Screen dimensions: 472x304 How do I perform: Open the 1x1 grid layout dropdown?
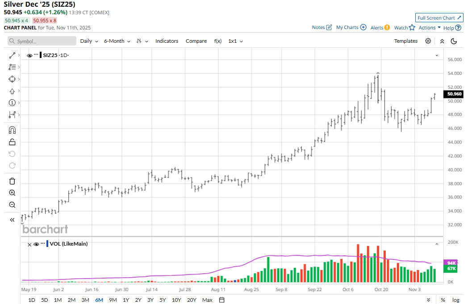coord(235,41)
